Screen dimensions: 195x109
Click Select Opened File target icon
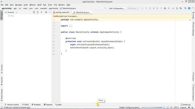coord(34,12)
